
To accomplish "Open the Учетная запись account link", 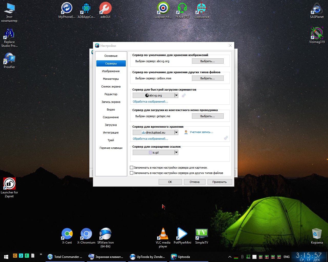I will [201, 132].
